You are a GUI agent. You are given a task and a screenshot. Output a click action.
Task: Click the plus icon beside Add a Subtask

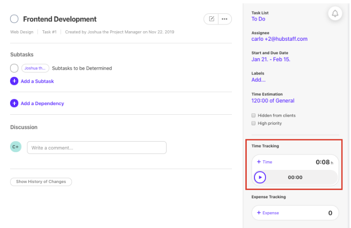[14, 81]
